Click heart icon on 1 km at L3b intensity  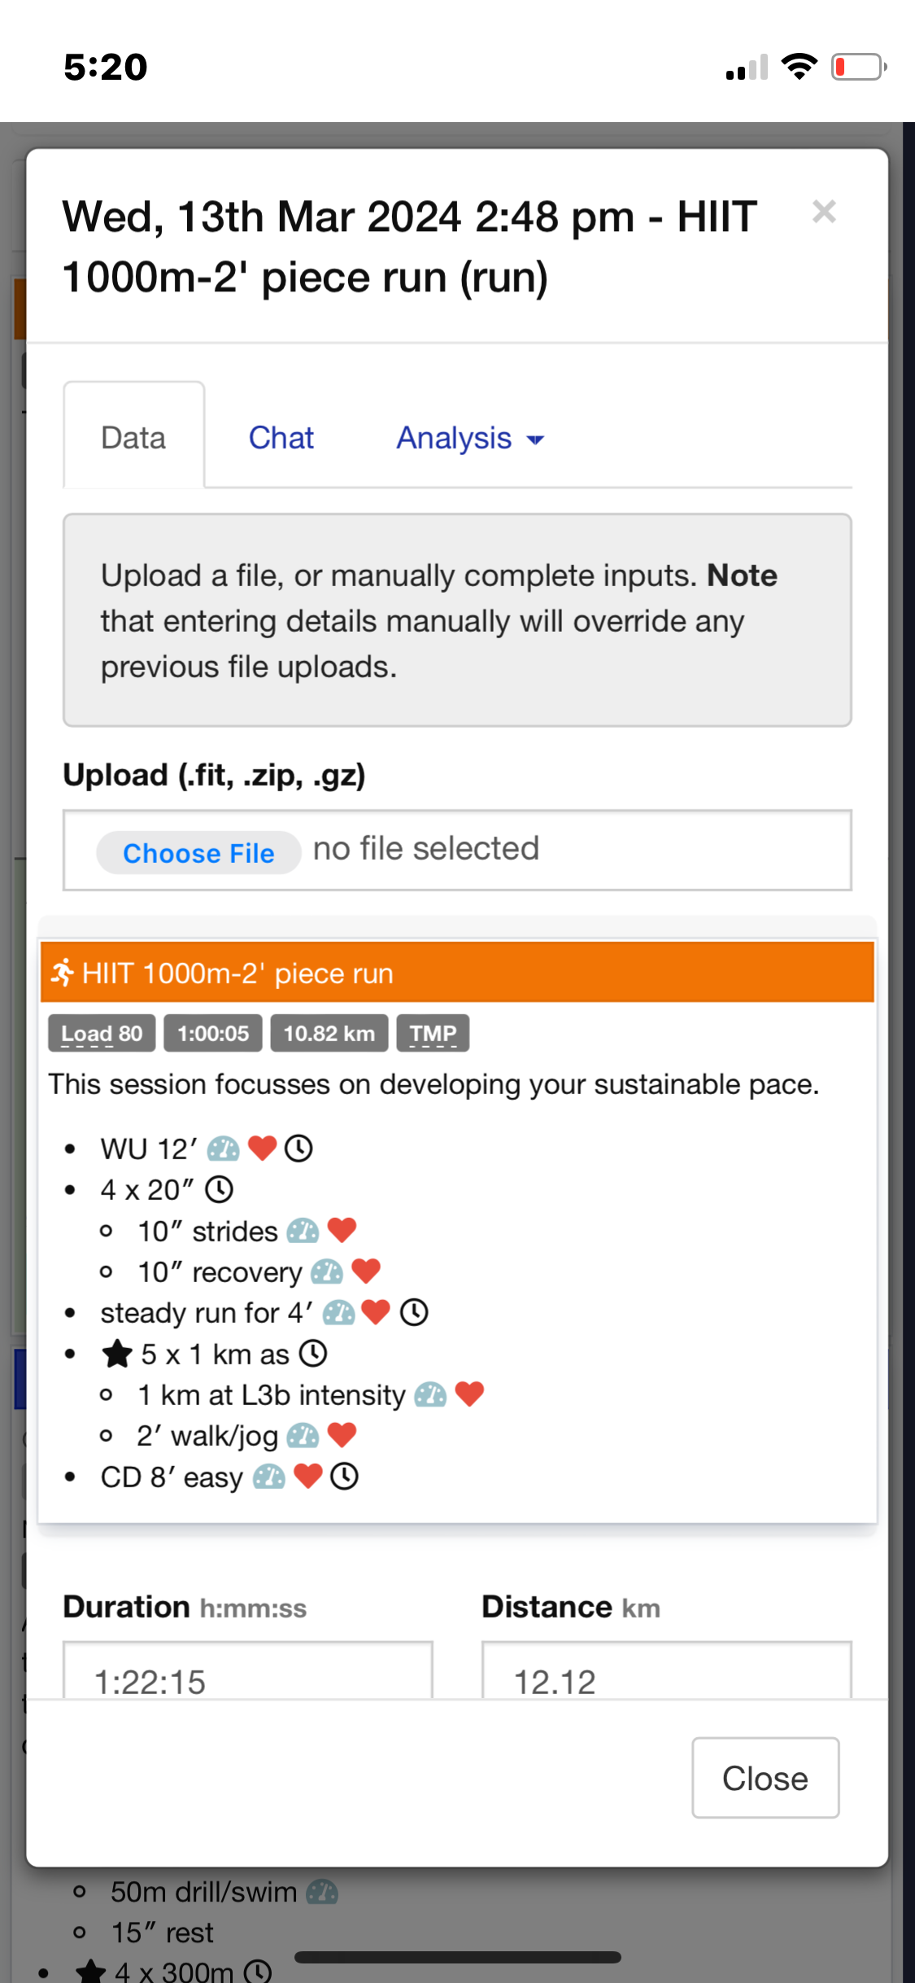pyautogui.click(x=469, y=1394)
